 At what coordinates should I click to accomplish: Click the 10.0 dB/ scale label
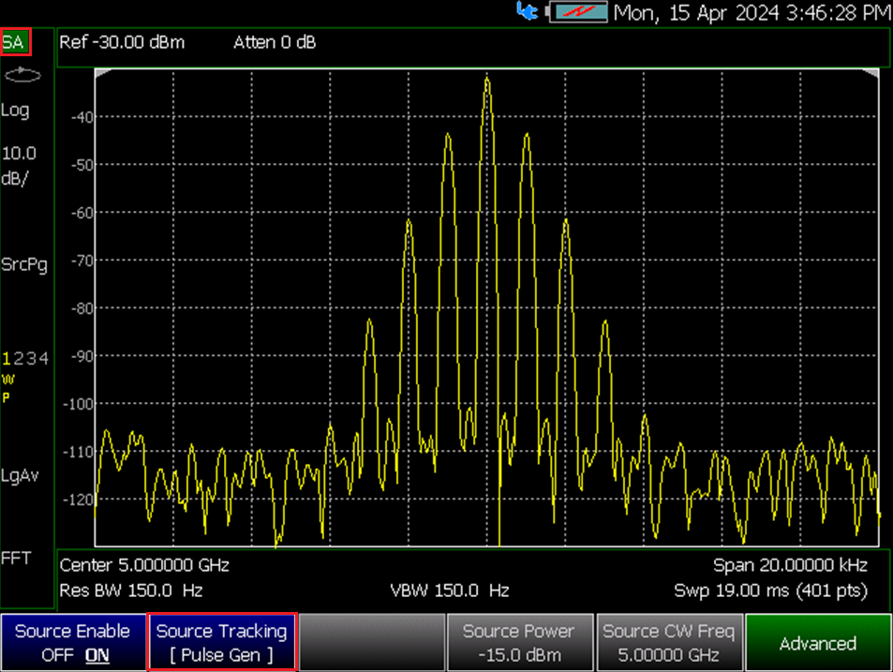19,166
